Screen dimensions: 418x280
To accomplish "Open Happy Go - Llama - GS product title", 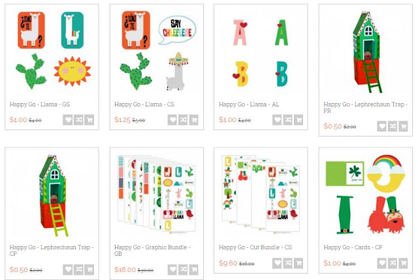I will pyautogui.click(x=40, y=104).
